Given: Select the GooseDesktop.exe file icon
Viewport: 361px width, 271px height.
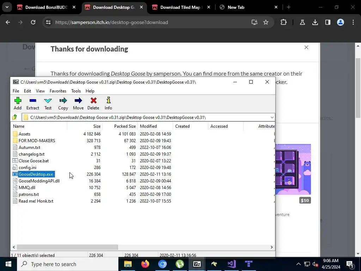Looking at the screenshot, I should (x=15, y=174).
